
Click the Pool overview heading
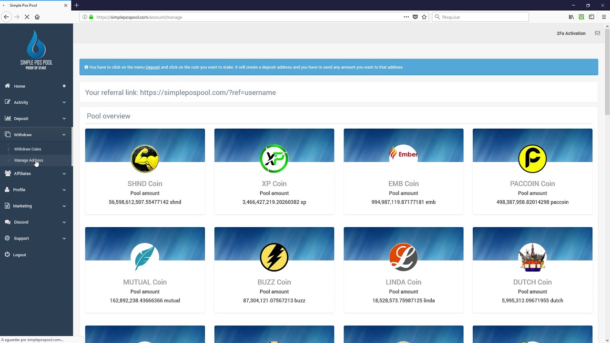(x=109, y=116)
